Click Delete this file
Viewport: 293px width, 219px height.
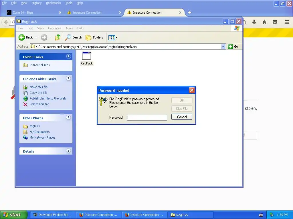tap(39, 104)
